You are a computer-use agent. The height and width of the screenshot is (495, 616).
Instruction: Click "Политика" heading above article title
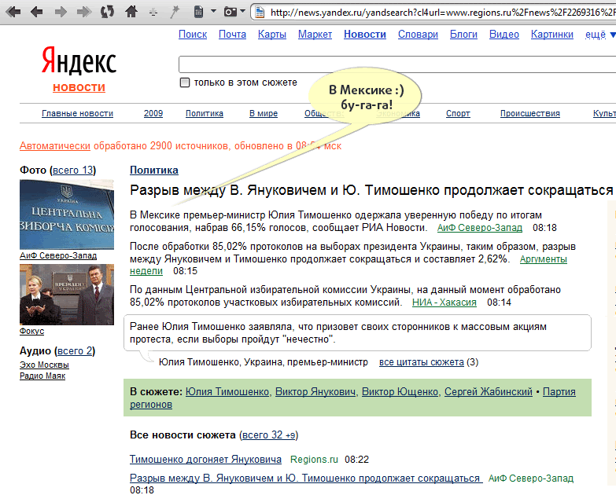point(154,170)
